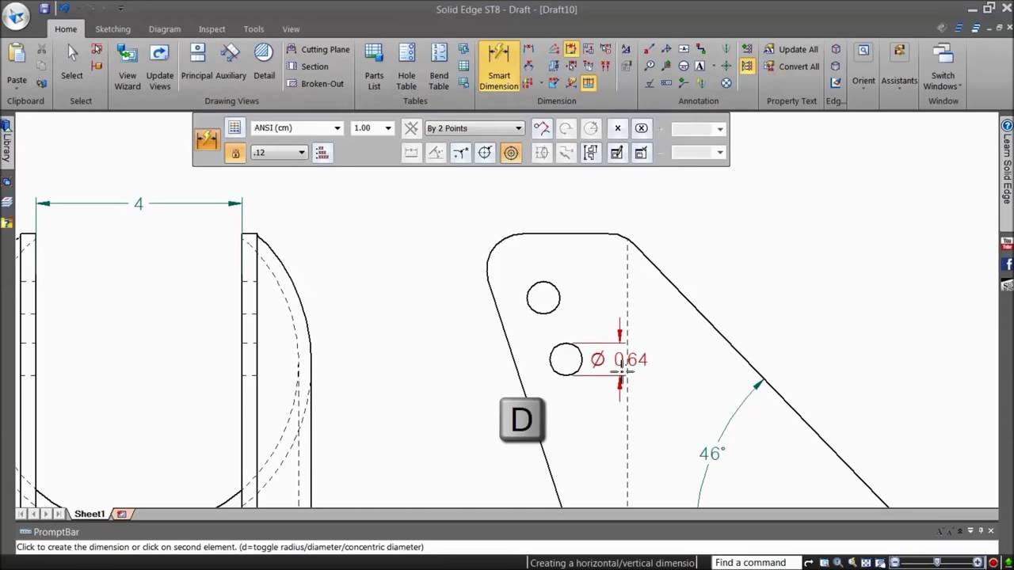This screenshot has height=570, width=1014.
Task: Click the save icon in quick access toolbar
Action: pos(44,9)
